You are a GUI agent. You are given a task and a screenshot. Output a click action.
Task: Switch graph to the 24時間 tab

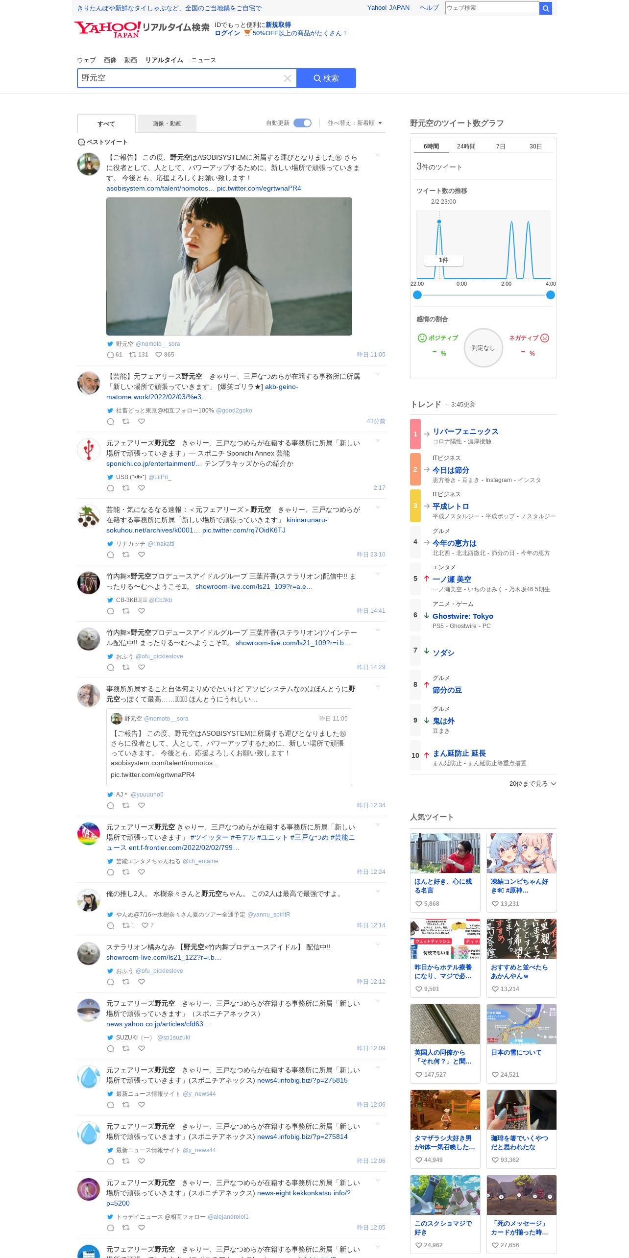click(x=466, y=146)
